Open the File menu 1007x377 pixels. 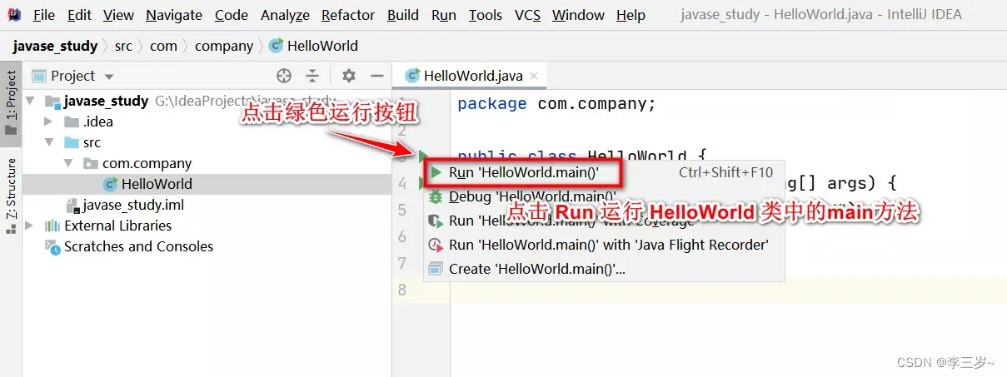(x=43, y=15)
